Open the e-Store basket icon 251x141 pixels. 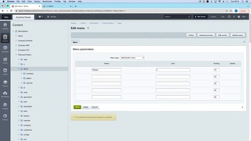click(x=5, y=60)
